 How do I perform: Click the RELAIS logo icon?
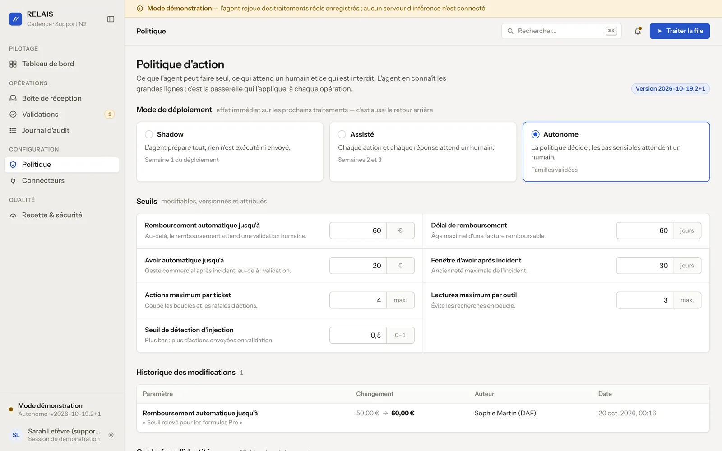(16, 19)
